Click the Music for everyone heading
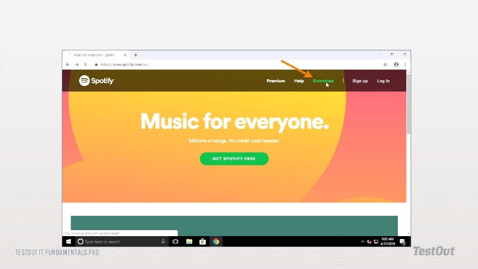 235,122
